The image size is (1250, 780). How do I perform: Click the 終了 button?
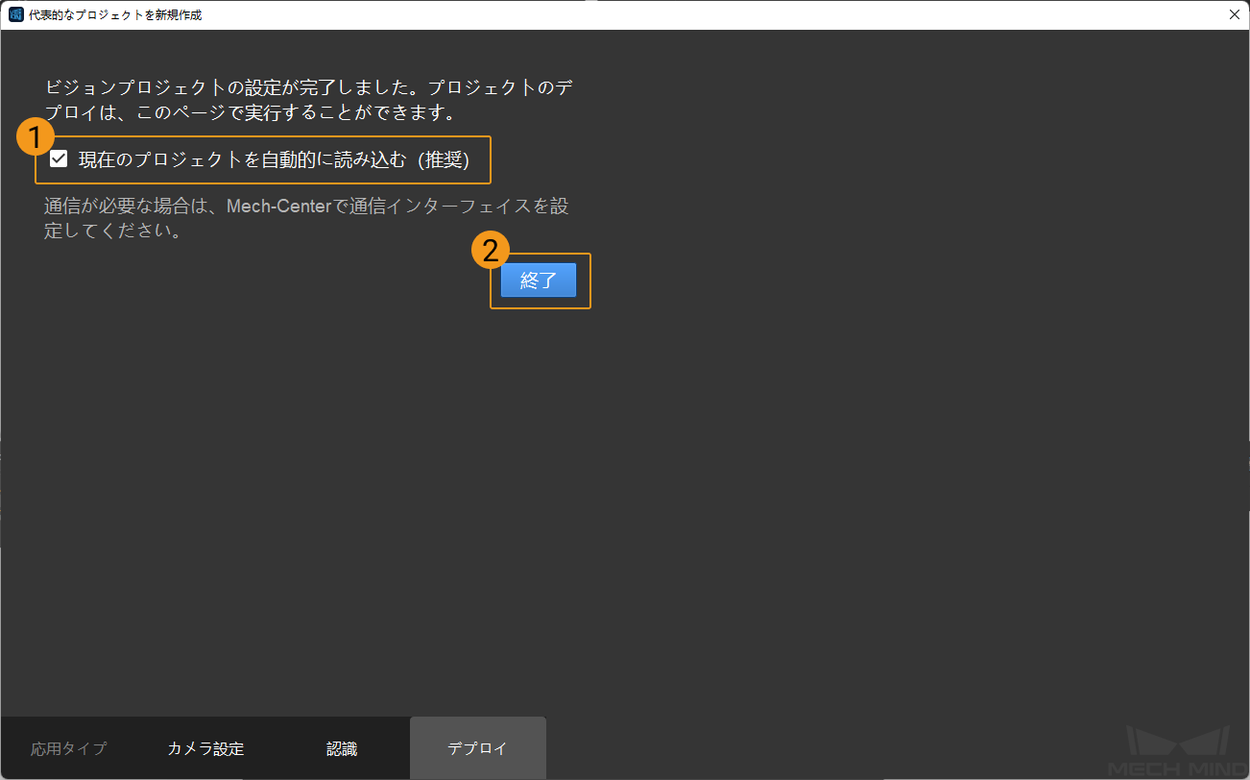(539, 280)
